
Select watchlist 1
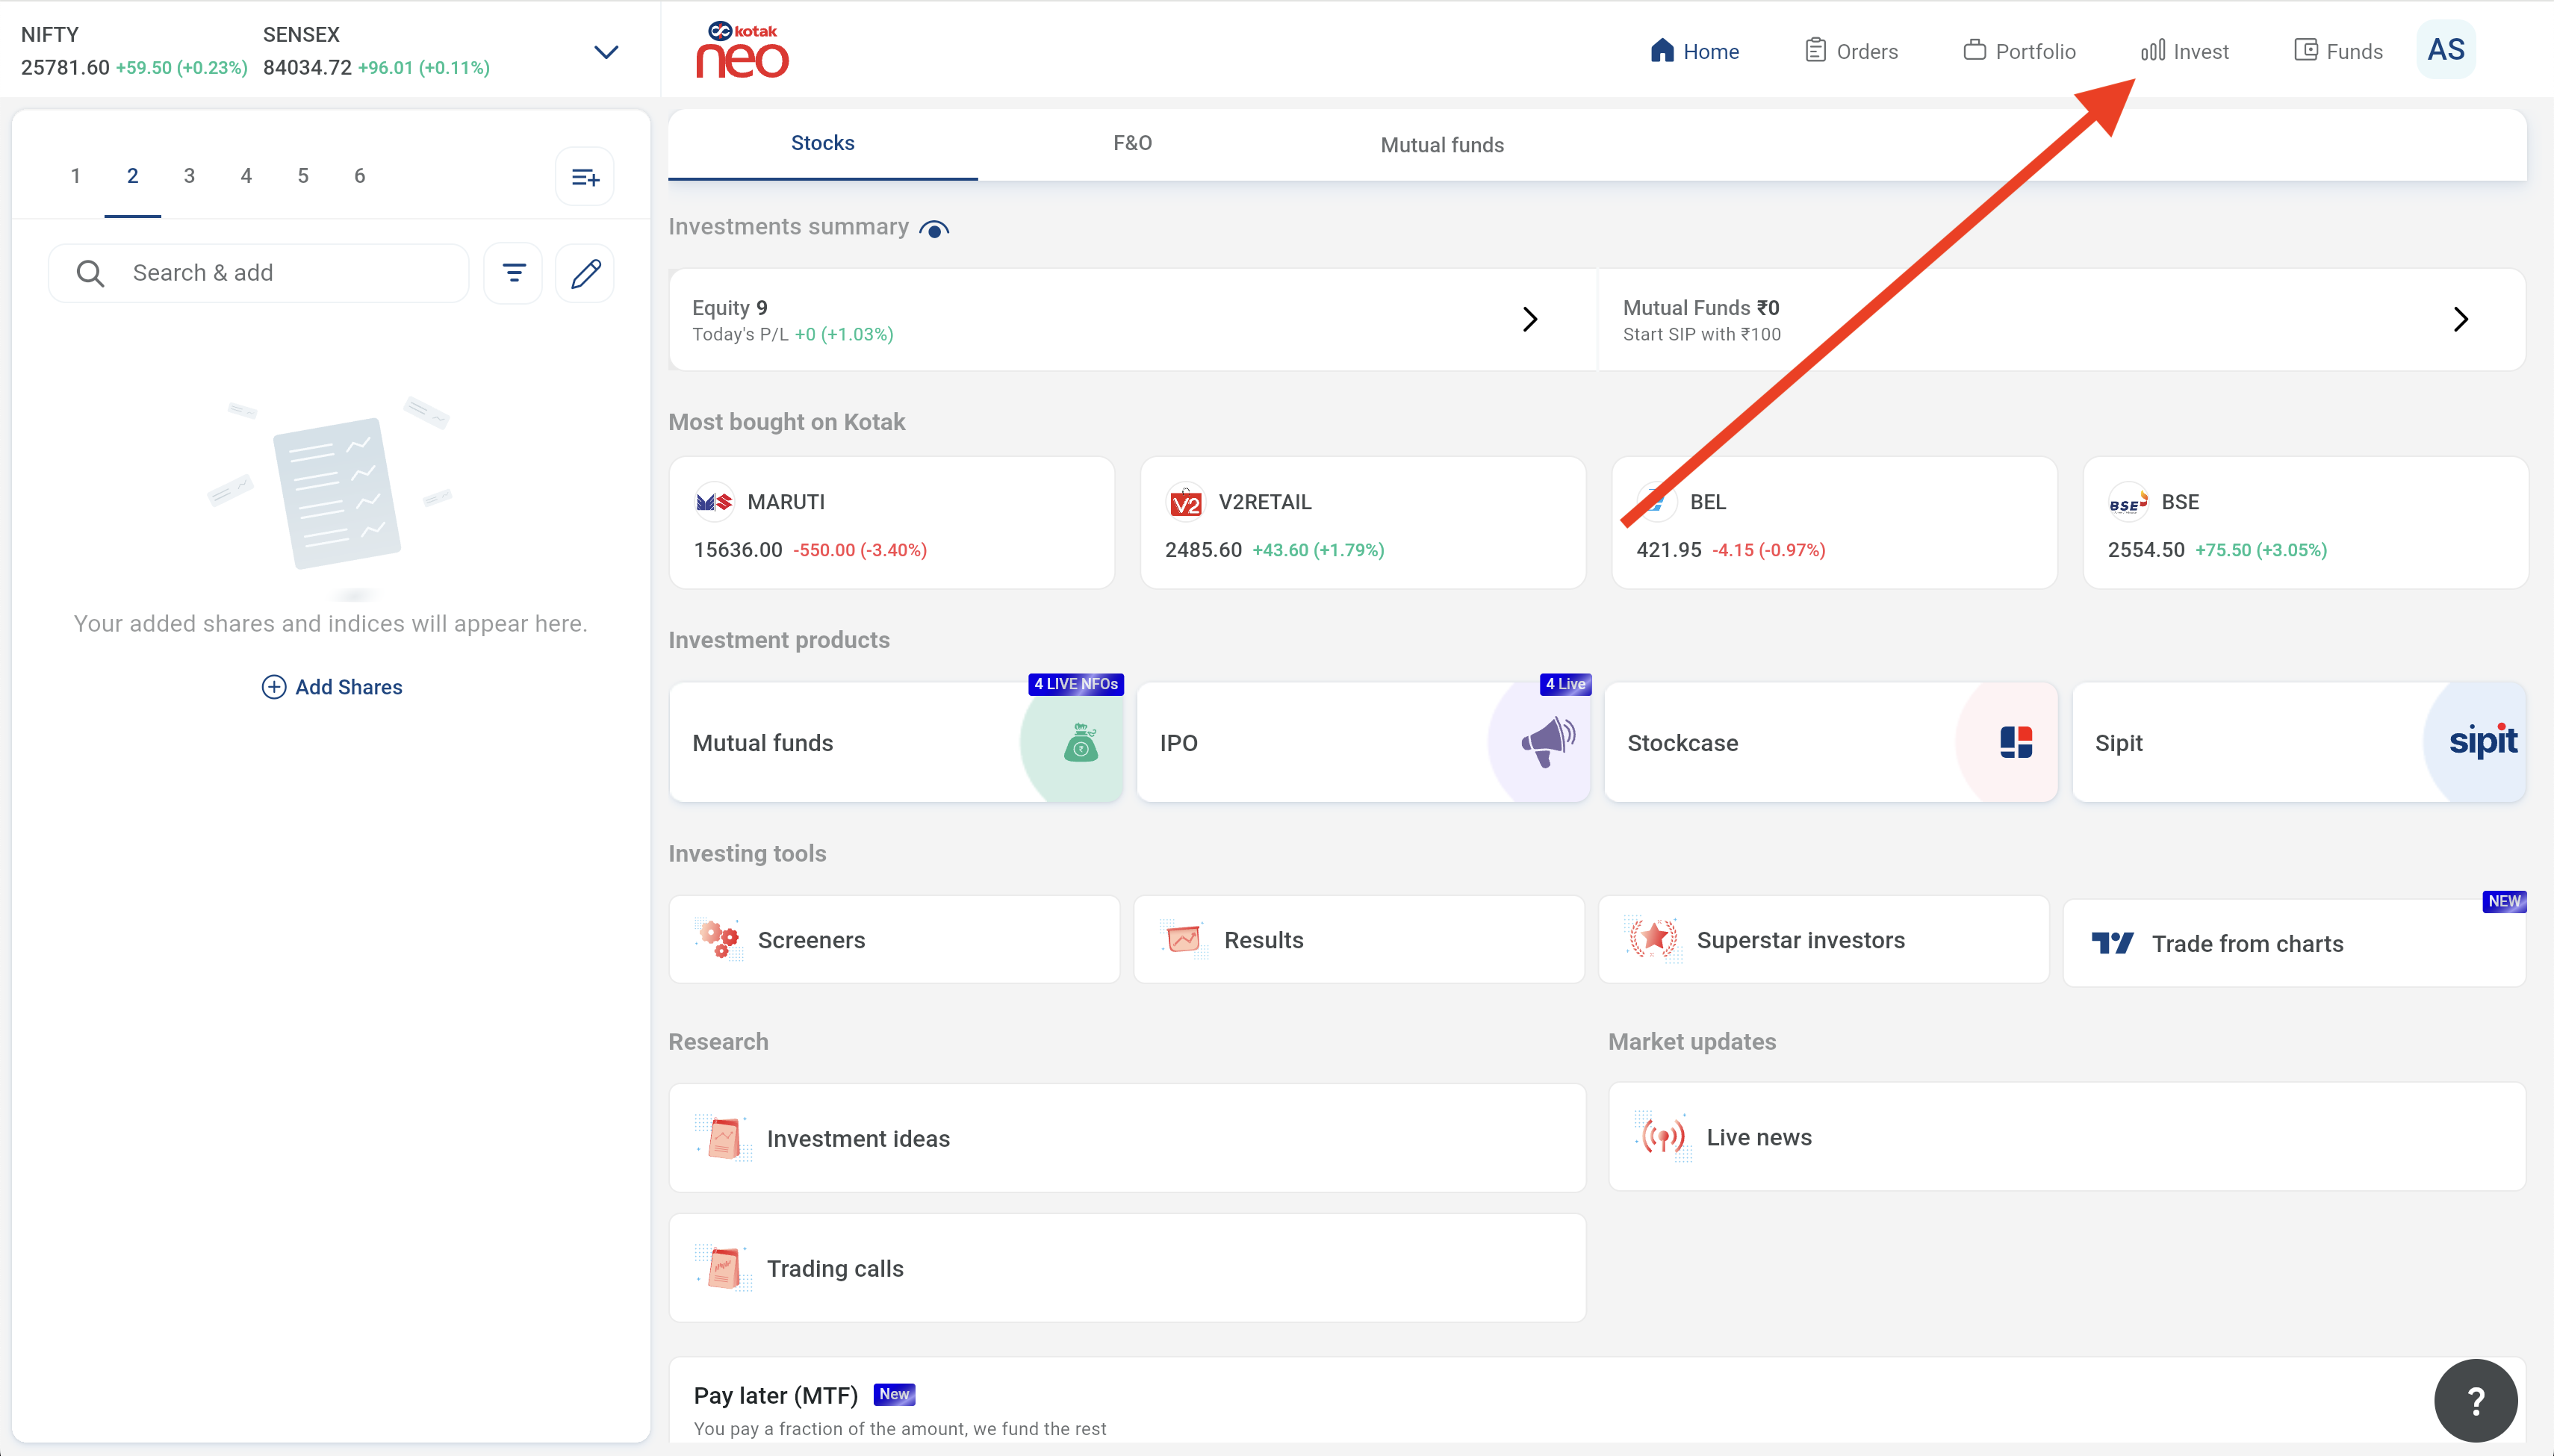coord(75,176)
